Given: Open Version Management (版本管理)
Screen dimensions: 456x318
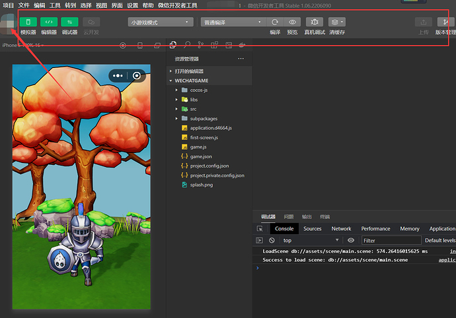Looking at the screenshot, I should pyautogui.click(x=446, y=22).
